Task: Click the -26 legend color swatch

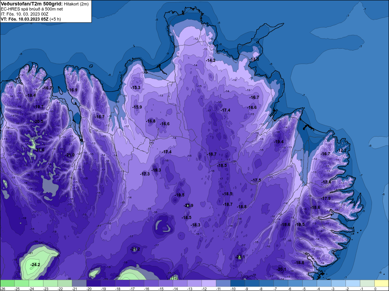Action: point(7,283)
